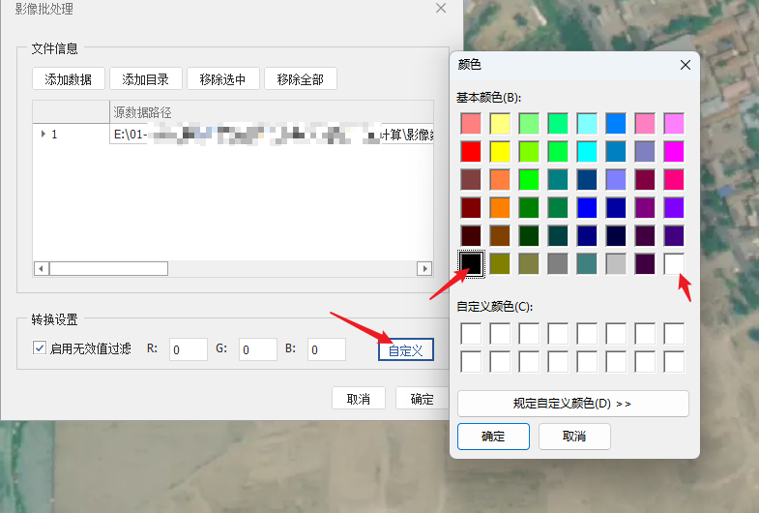Pick pure red swatch in second row
This screenshot has height=513, width=759.
click(x=471, y=151)
